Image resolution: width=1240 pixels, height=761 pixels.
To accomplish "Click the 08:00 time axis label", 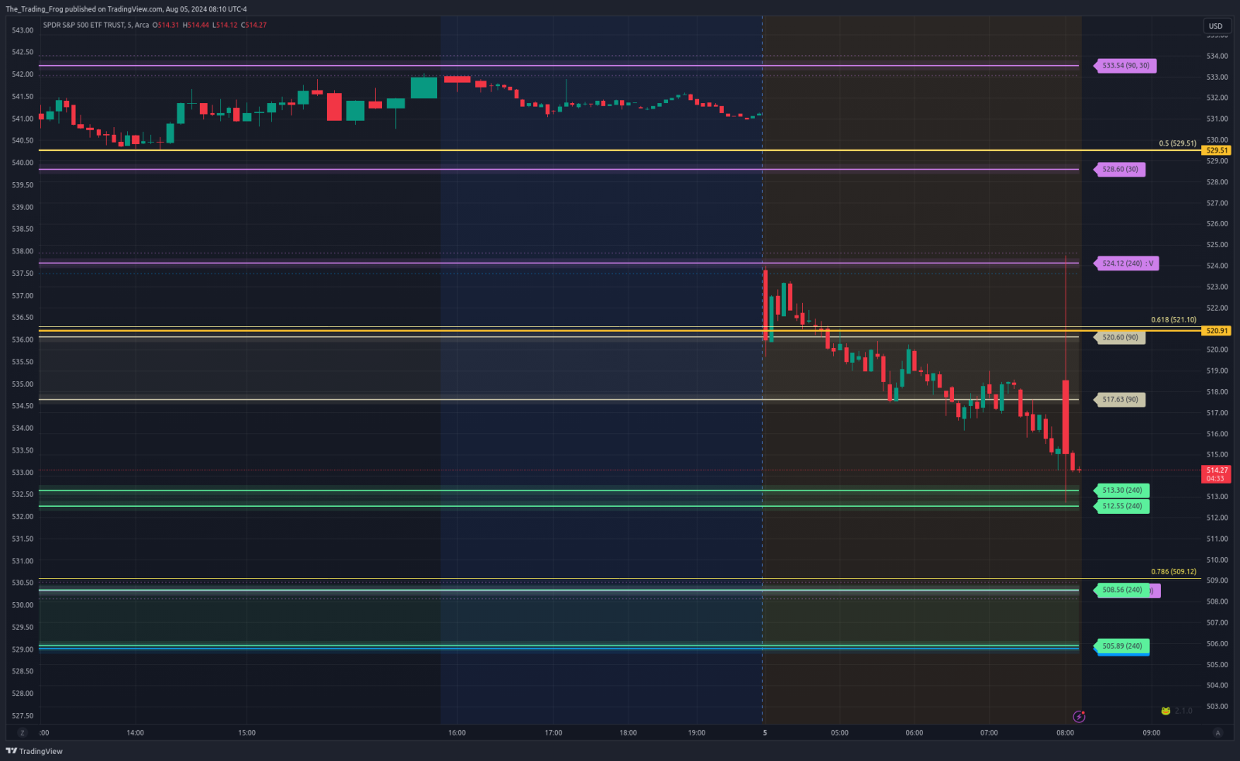I will (x=1066, y=732).
